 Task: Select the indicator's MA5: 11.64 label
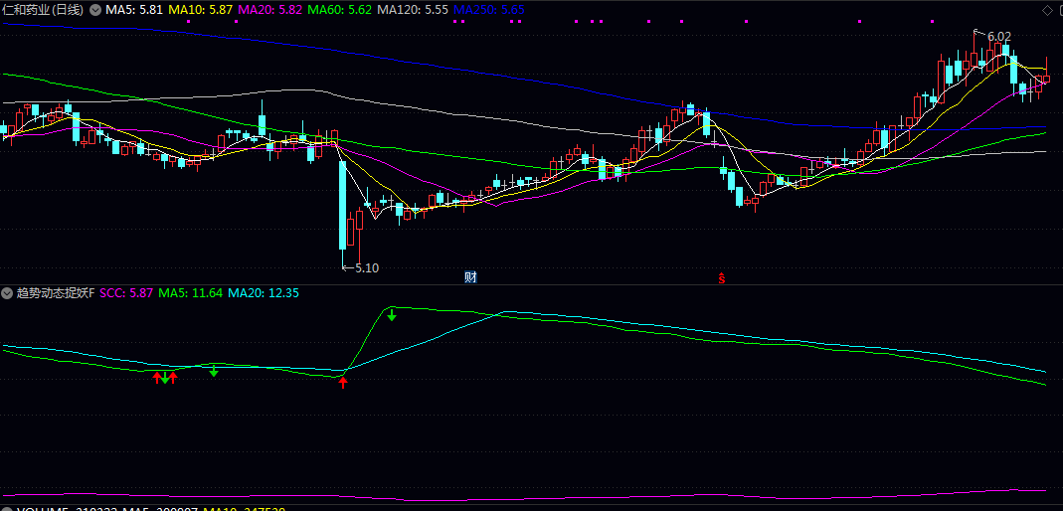coord(191,293)
